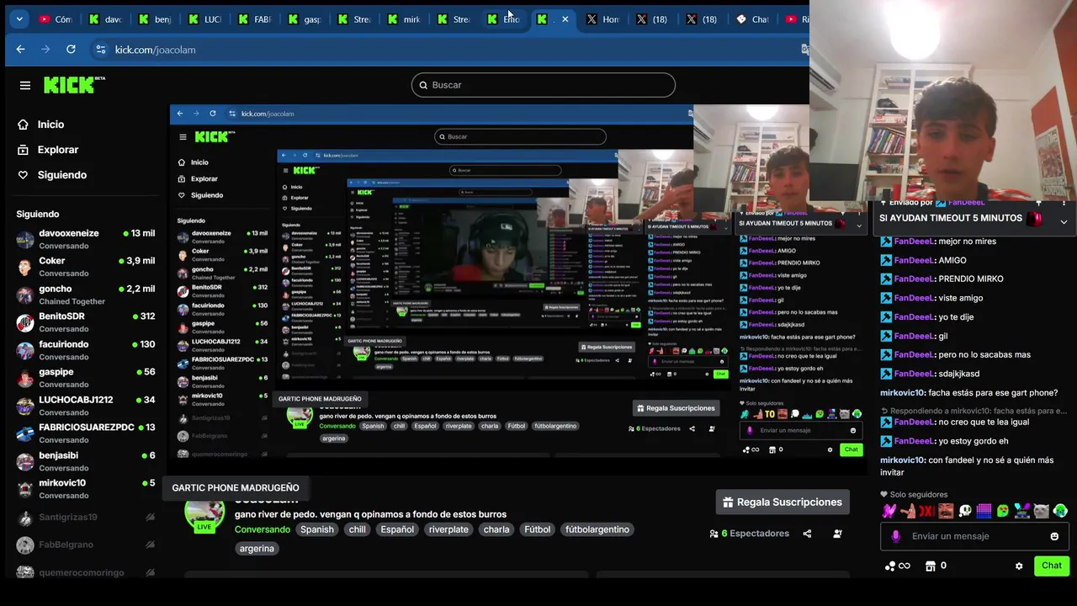Insert the white skull emote
1077x606 pixels.
pos(965,511)
